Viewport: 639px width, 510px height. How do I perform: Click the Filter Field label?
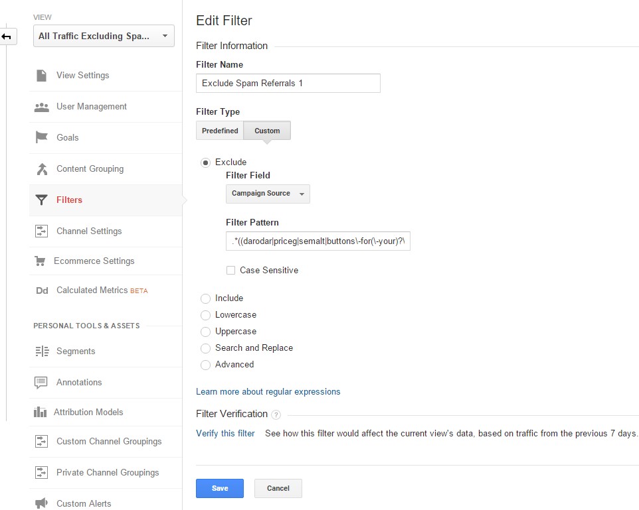coord(248,176)
